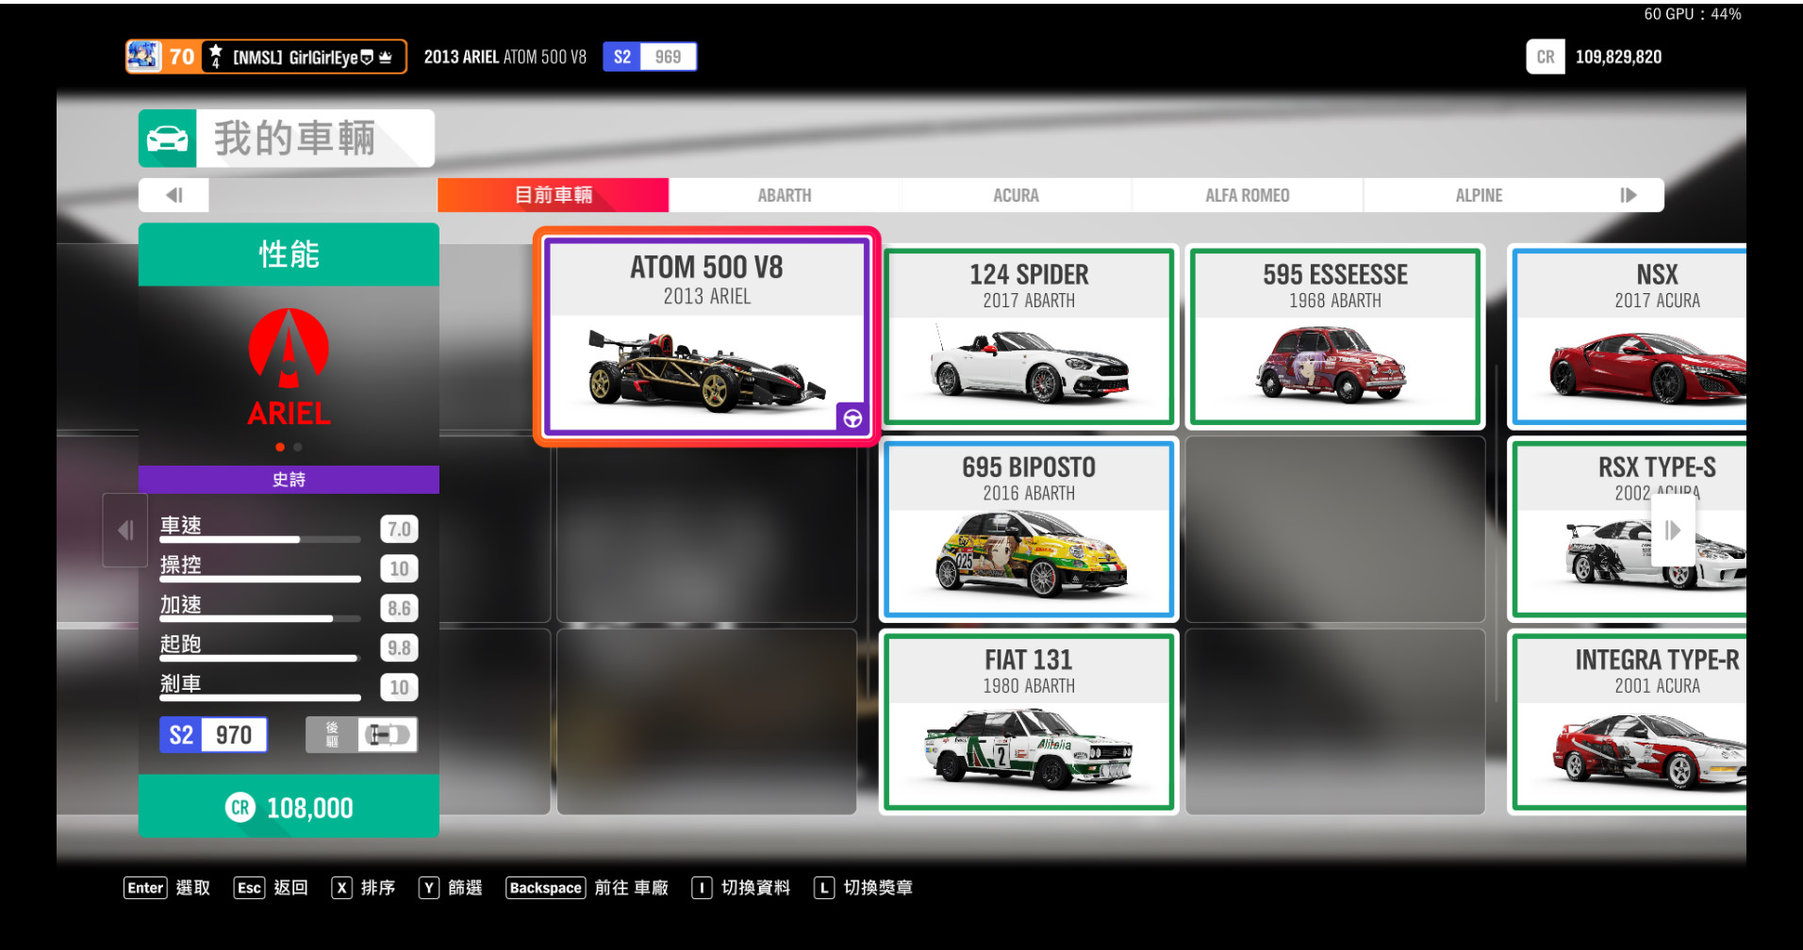The height and width of the screenshot is (950, 1803).
Task: Click the 史詩 rarity label
Action: 289,480
